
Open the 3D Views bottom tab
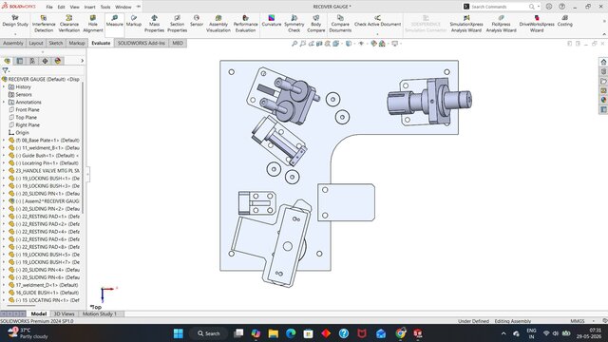(64, 313)
